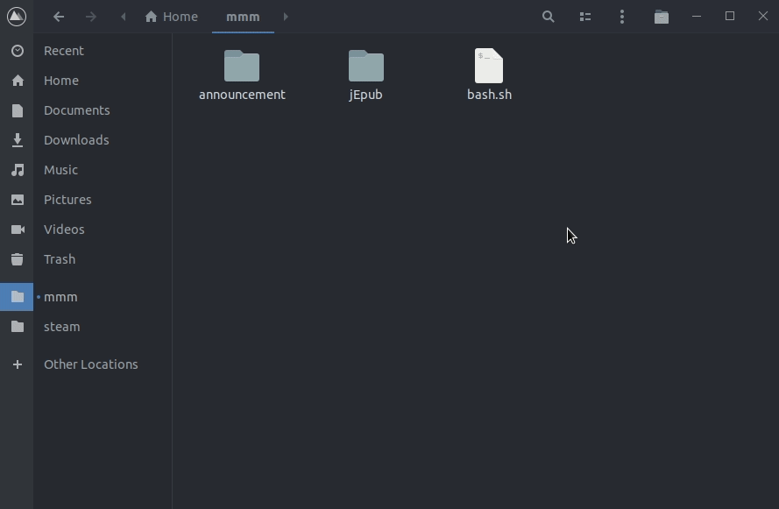Click the path bar left scroll triangle
The height and width of the screenshot is (509, 779).
124,17
